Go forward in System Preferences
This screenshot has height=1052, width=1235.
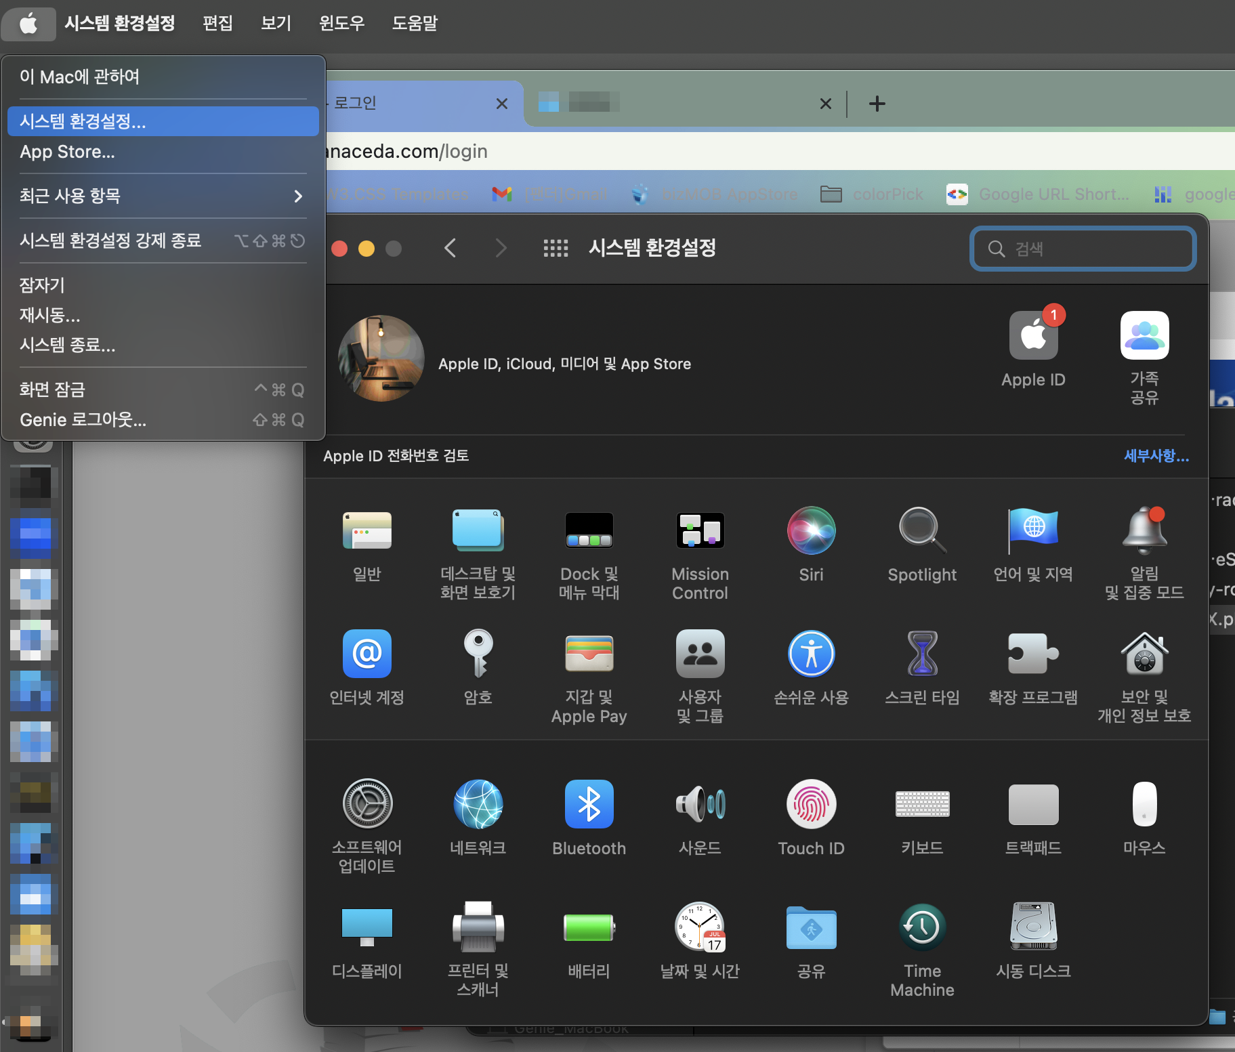(501, 248)
